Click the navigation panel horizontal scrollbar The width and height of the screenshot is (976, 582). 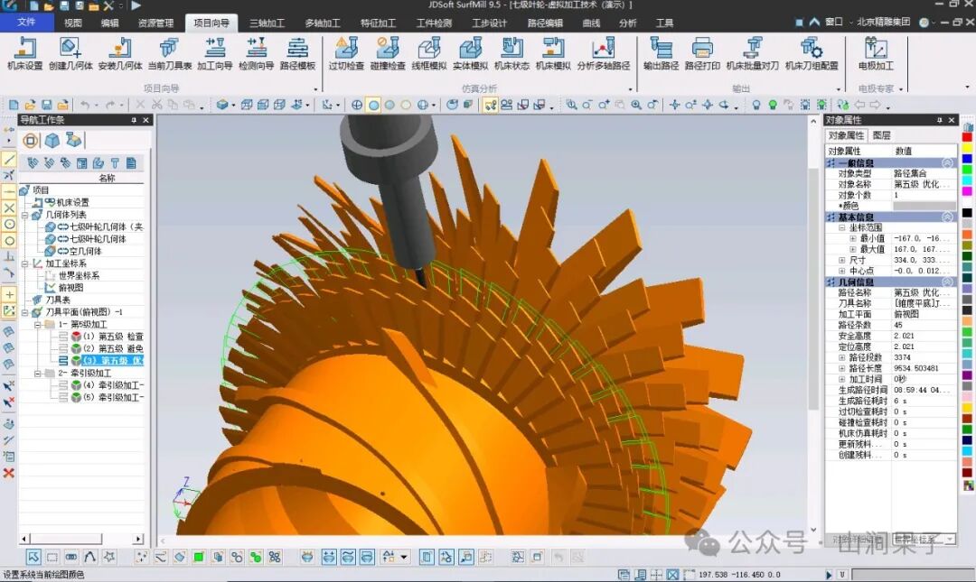[x=81, y=539]
